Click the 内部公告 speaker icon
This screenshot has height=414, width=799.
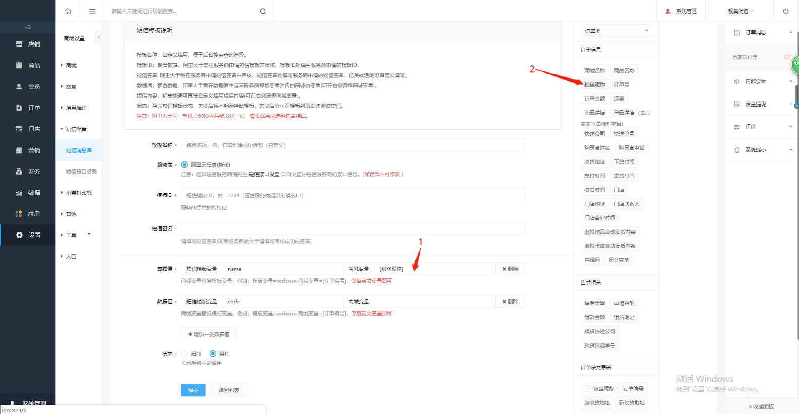[x=737, y=81]
